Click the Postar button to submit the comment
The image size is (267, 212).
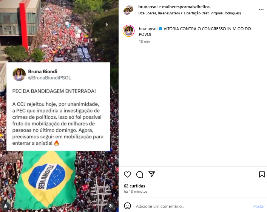259,206
